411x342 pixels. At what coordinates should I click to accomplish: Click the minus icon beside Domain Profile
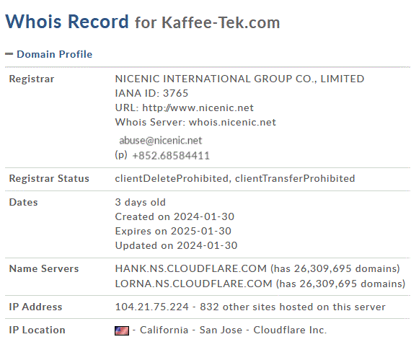click(x=9, y=54)
